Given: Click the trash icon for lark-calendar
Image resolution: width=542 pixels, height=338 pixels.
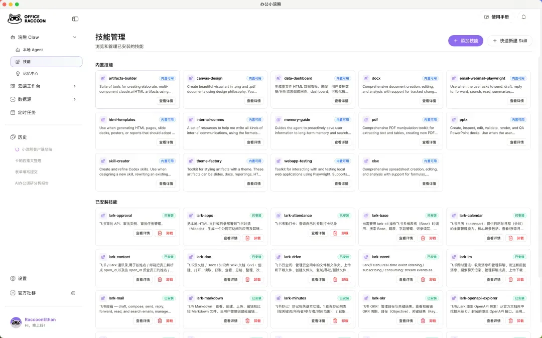Looking at the screenshot, I should [510, 238].
